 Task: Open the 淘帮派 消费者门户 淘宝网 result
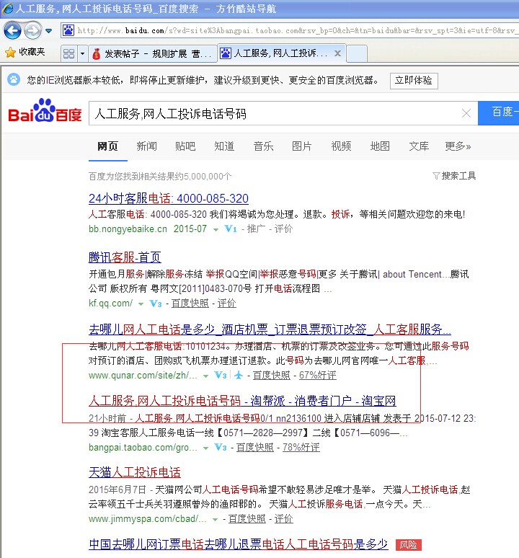pyautogui.click(x=242, y=401)
